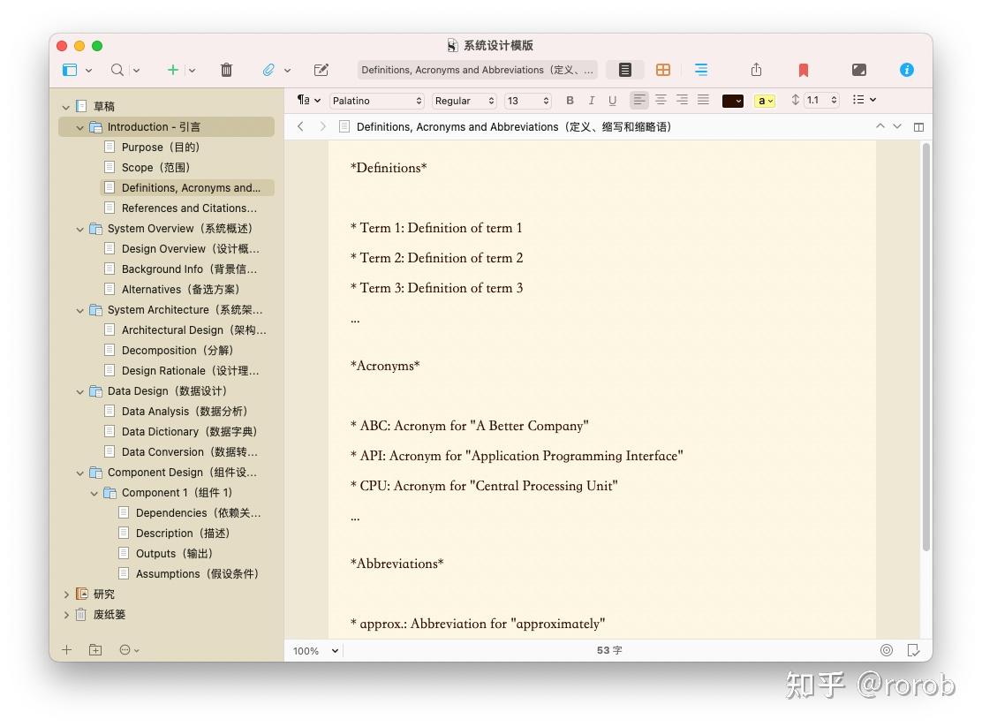Click the black text color swatch
This screenshot has height=727, width=982.
point(732,101)
